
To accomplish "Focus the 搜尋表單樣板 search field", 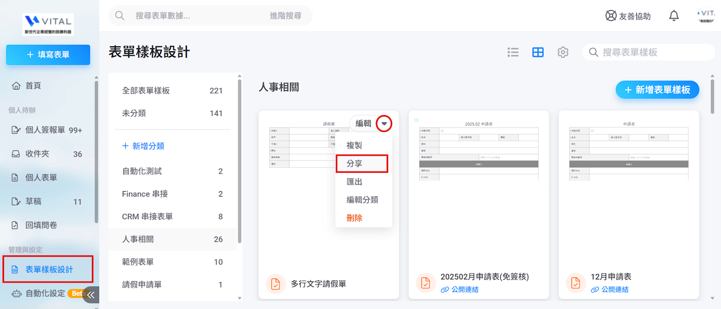I will pyautogui.click(x=653, y=52).
